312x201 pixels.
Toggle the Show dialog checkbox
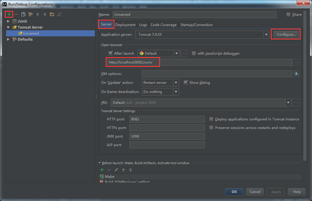pyautogui.click(x=186, y=82)
